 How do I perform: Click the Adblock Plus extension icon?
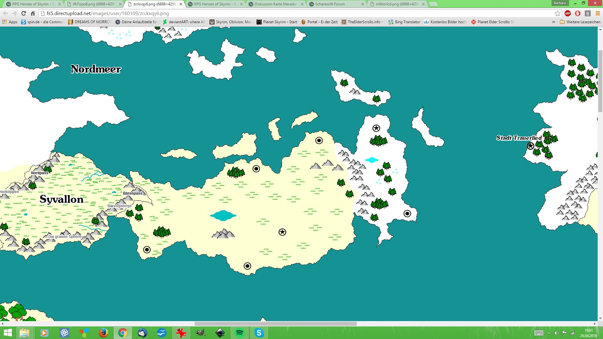[x=568, y=13]
